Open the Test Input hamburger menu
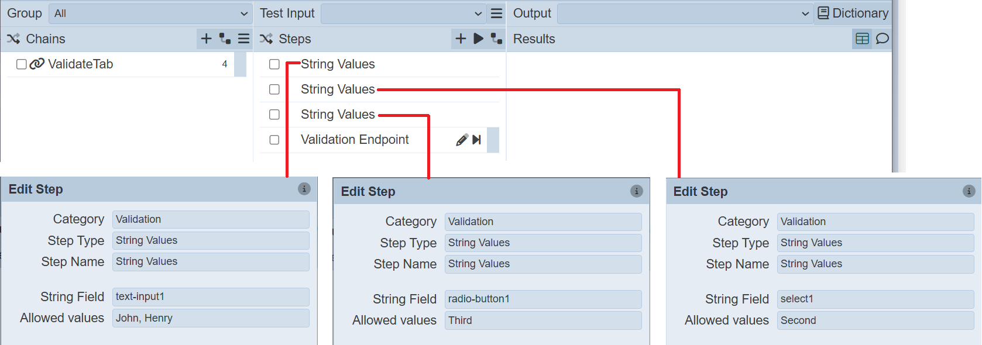Image resolution: width=982 pixels, height=345 pixels. coord(496,13)
